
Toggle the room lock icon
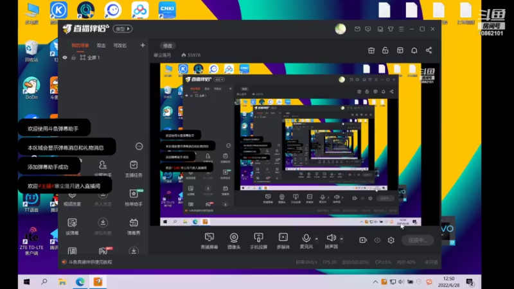tap(385, 51)
